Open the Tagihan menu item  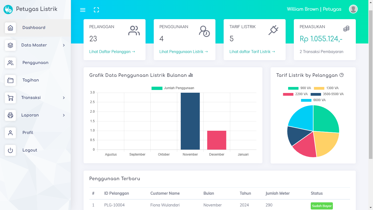(x=35, y=80)
